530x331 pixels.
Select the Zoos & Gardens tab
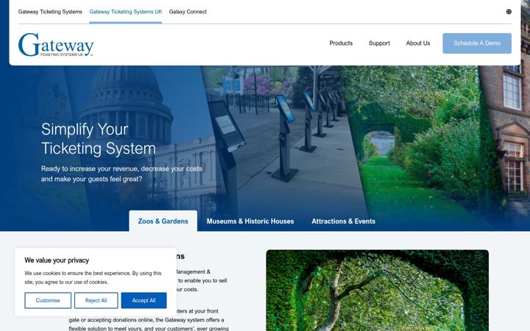point(163,221)
